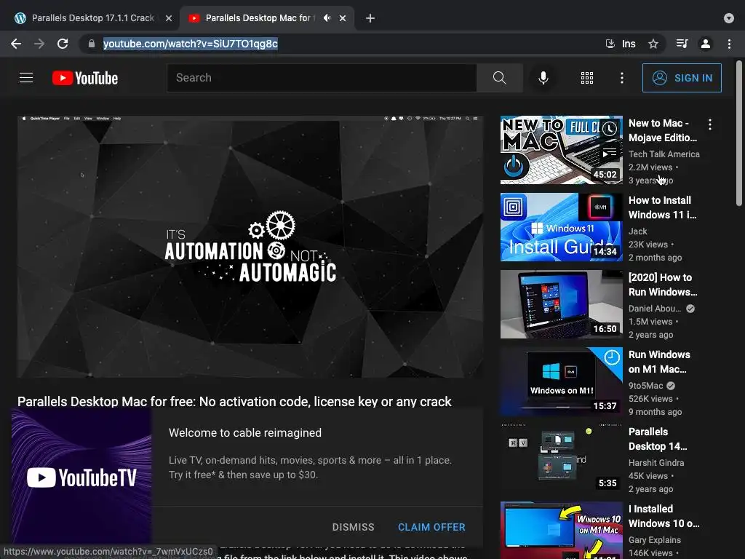Click the magnifier search button
The width and height of the screenshot is (745, 559).
pyautogui.click(x=499, y=77)
